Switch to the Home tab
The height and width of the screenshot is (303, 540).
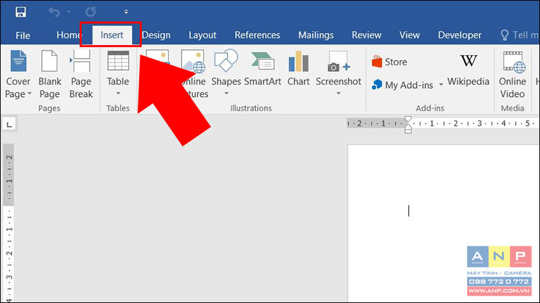[x=68, y=35]
